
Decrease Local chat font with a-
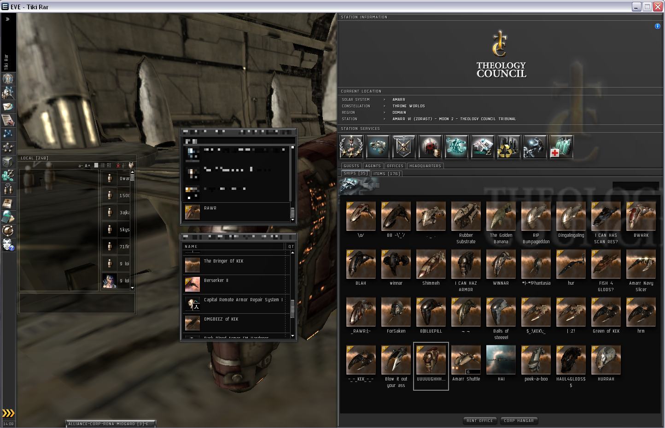point(81,166)
